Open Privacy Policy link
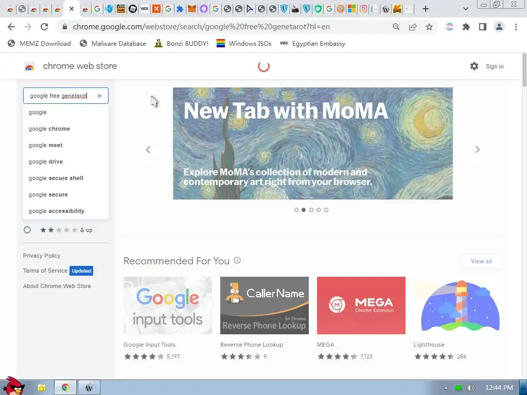527x395 pixels. (x=42, y=256)
